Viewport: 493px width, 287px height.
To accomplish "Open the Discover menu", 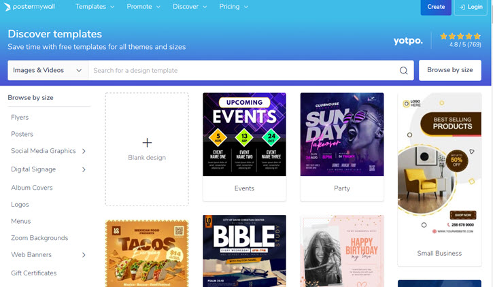I will click(190, 7).
